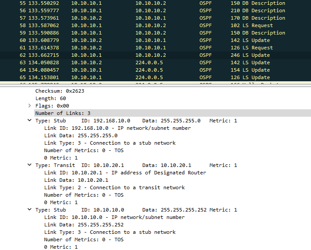Image resolution: width=311 pixels, height=250 pixels.
Task: Select the Number of Links: 3 field
Action: pos(63,113)
